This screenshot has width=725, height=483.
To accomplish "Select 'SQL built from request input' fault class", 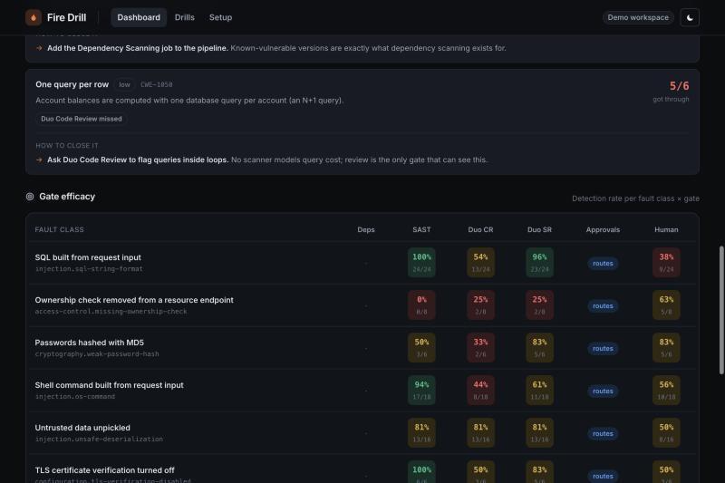I will point(88,257).
